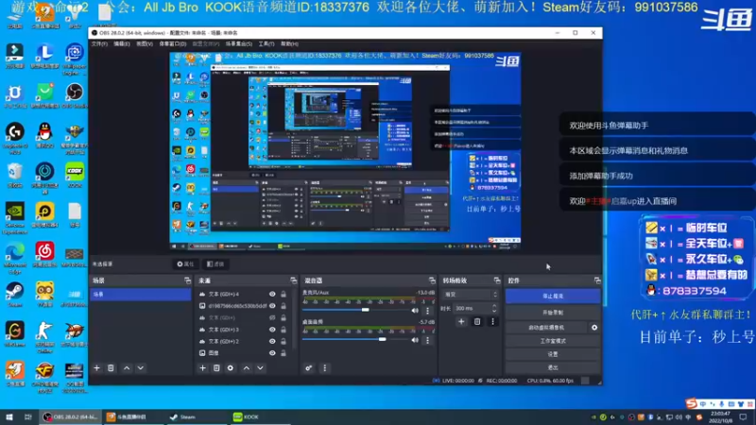Add a new source with the plus icon
Screen dimensions: 756x425
[x=202, y=368]
